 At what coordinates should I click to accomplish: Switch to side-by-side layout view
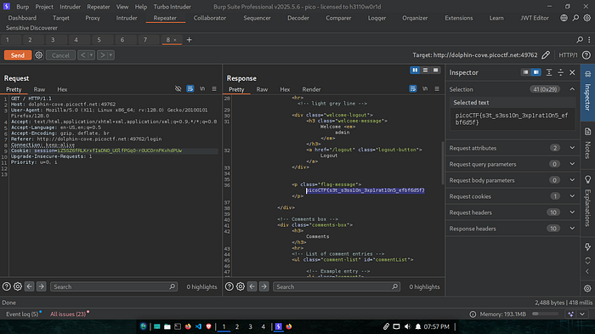tap(415, 71)
